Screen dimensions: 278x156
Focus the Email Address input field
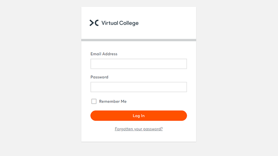pos(139,64)
